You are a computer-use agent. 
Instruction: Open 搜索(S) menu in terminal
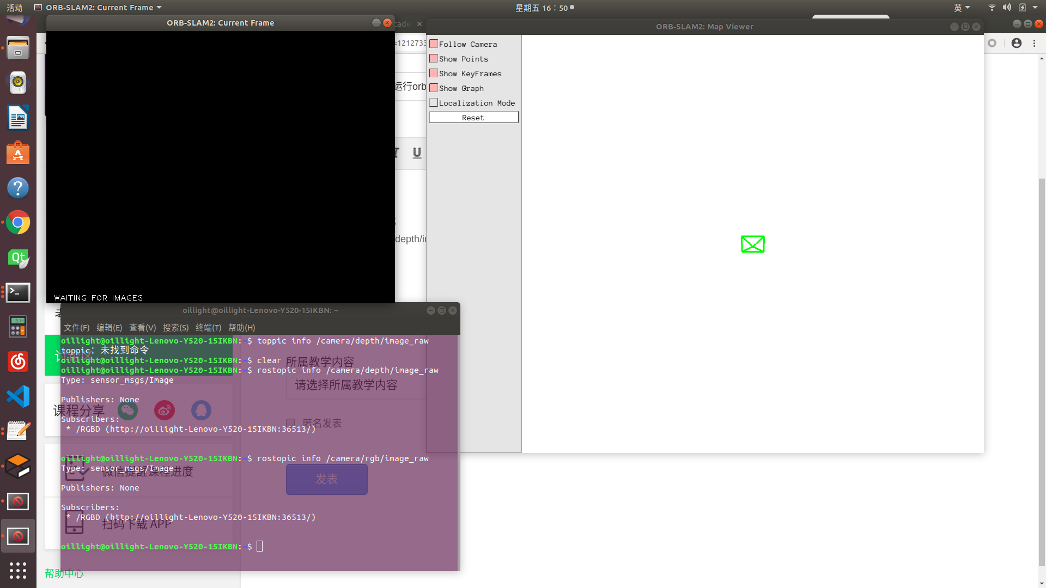[175, 328]
